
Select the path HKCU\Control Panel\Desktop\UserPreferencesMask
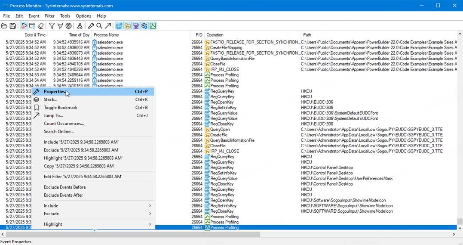(346, 178)
